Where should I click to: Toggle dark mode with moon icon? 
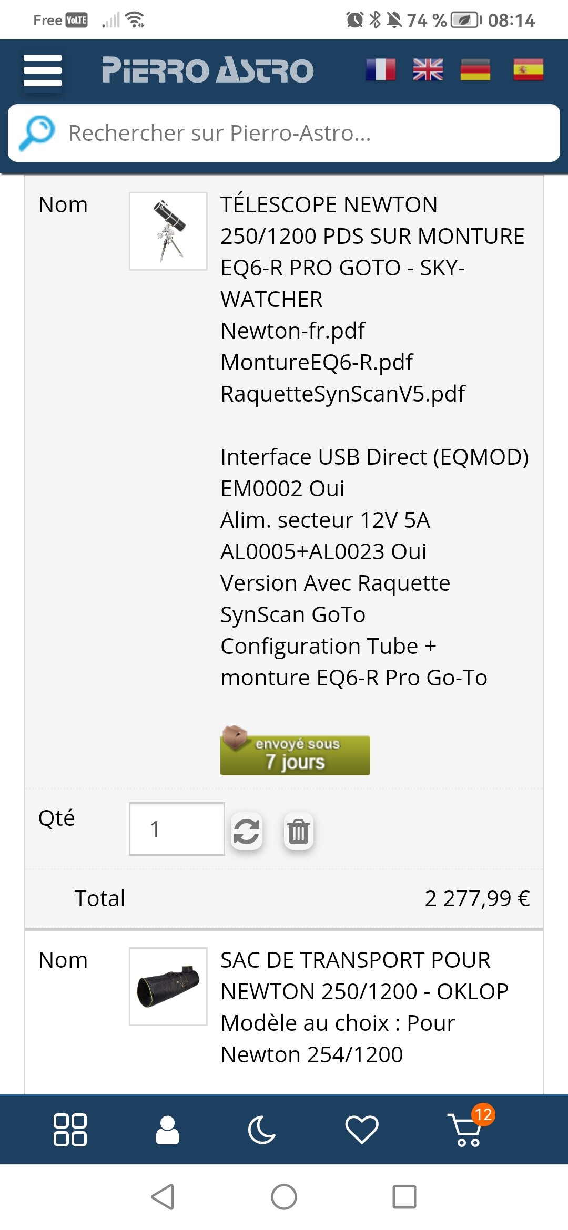[261, 1130]
